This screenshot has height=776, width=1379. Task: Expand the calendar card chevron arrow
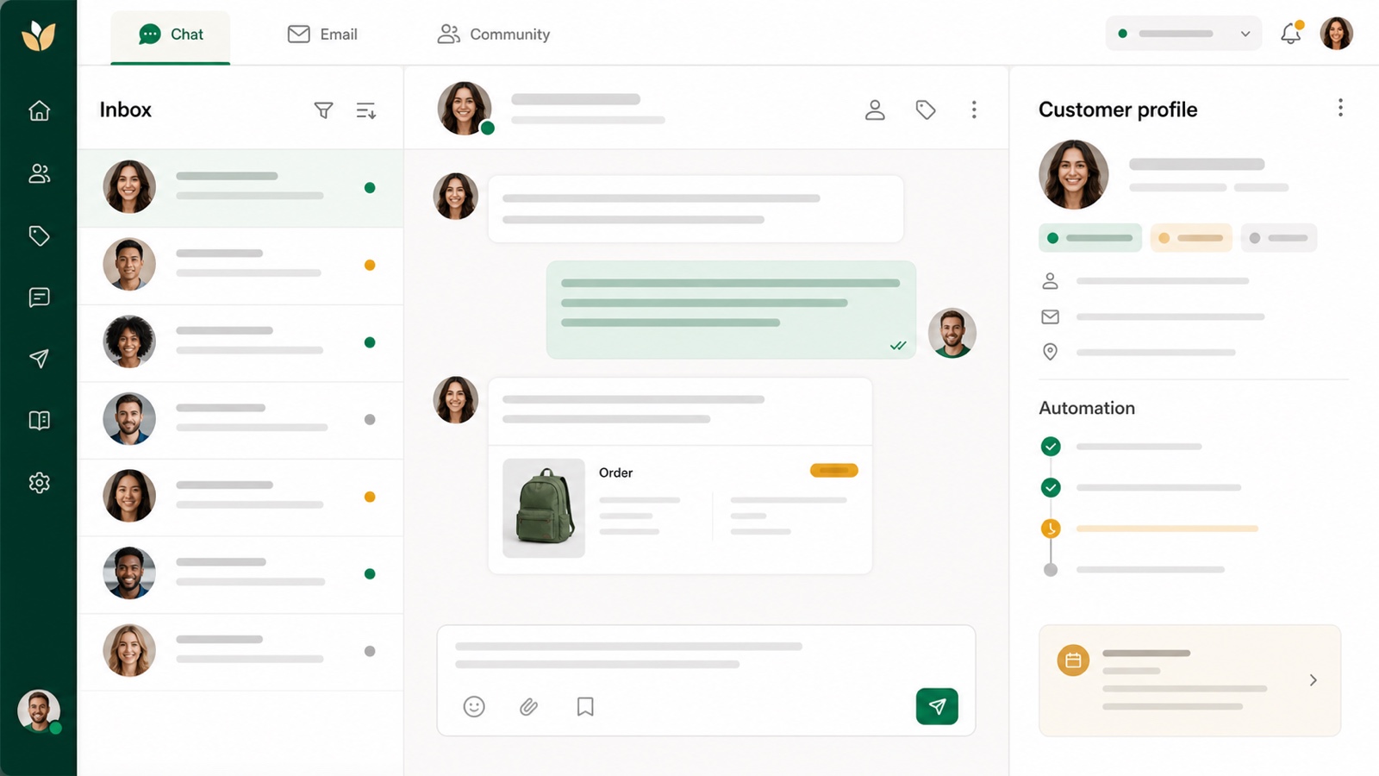coord(1313,680)
